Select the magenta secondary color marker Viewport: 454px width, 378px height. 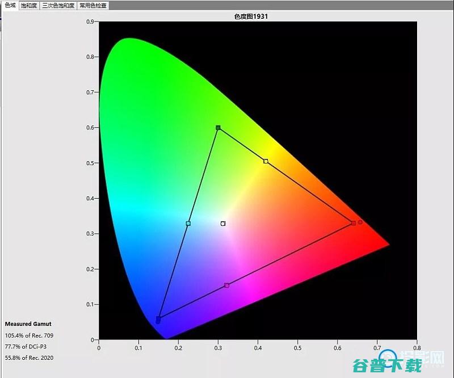tap(227, 285)
